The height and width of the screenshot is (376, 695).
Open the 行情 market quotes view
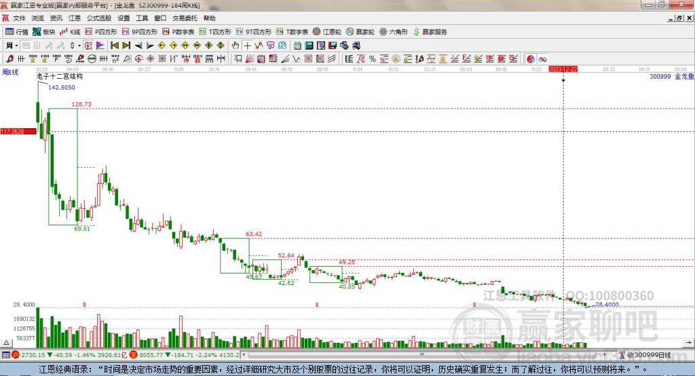pyautogui.click(x=17, y=32)
